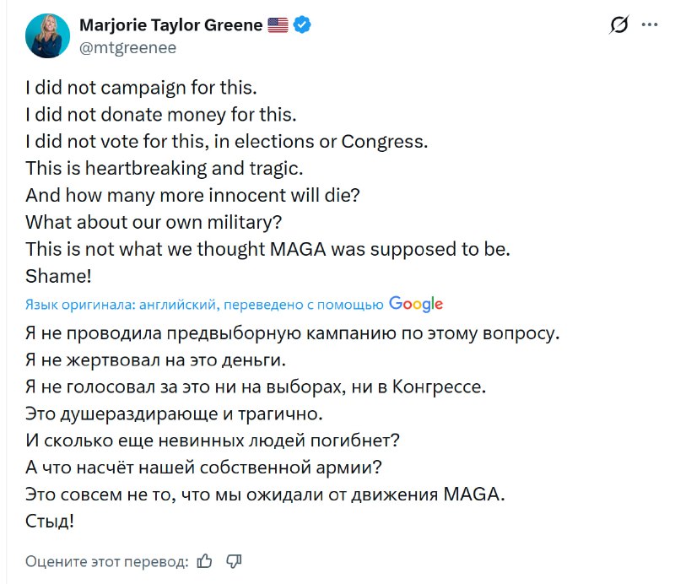The height and width of the screenshot is (584, 675).
Task: Click the Russian word 'Стыд!'
Action: click(x=50, y=522)
